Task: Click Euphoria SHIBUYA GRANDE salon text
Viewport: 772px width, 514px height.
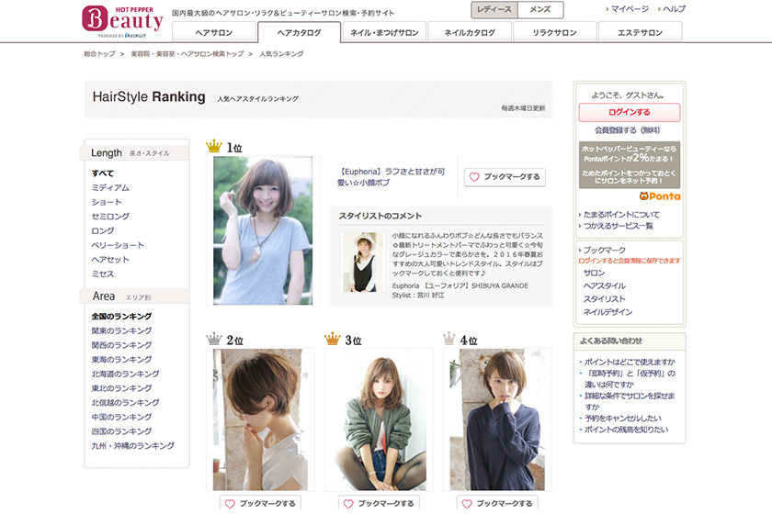Action: [x=460, y=285]
